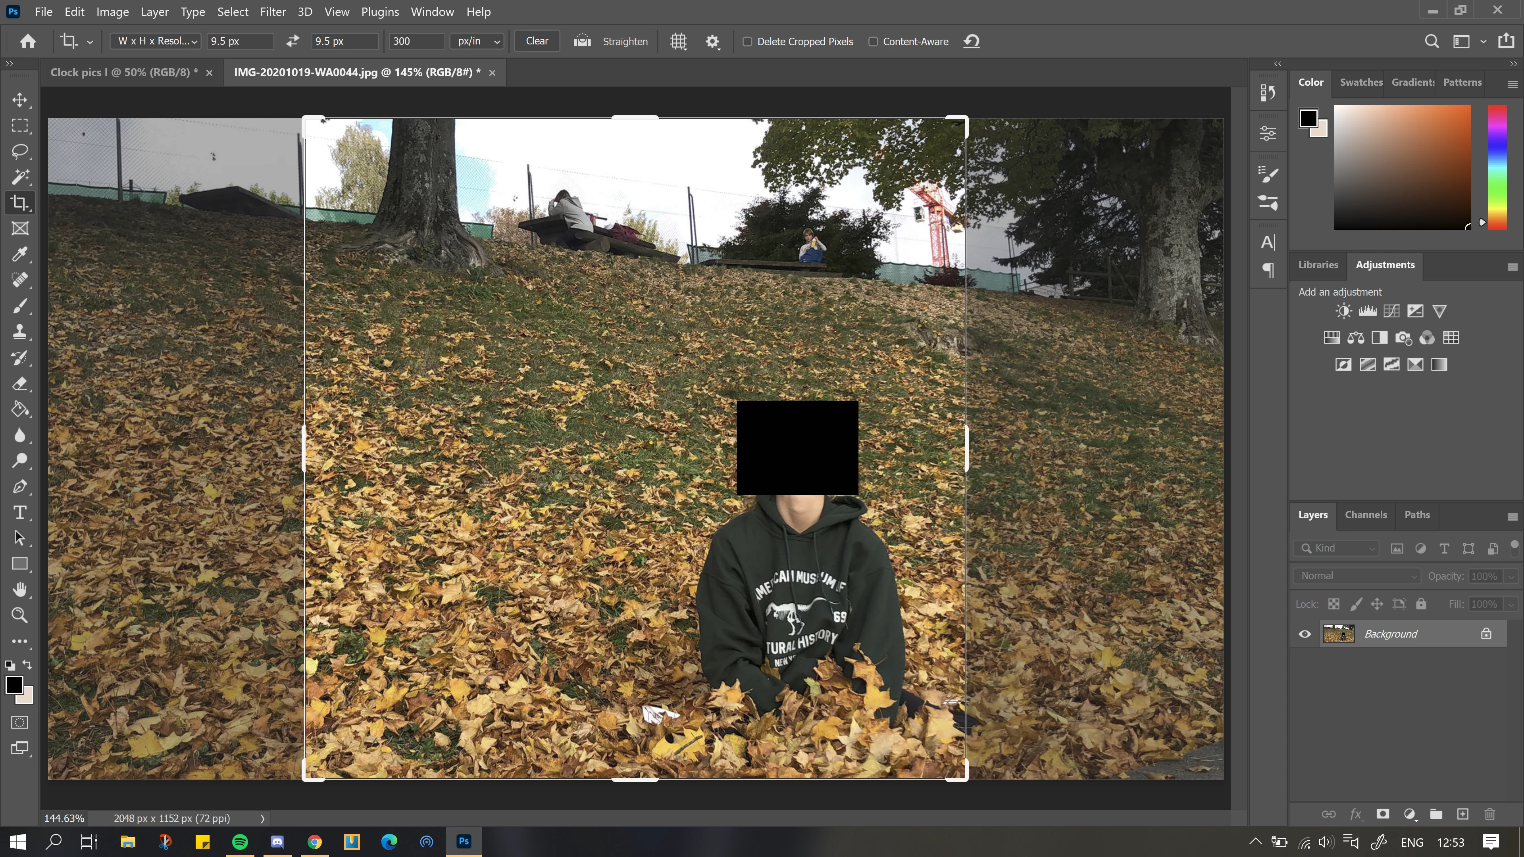Select the Magic Wand tool

(x=19, y=177)
